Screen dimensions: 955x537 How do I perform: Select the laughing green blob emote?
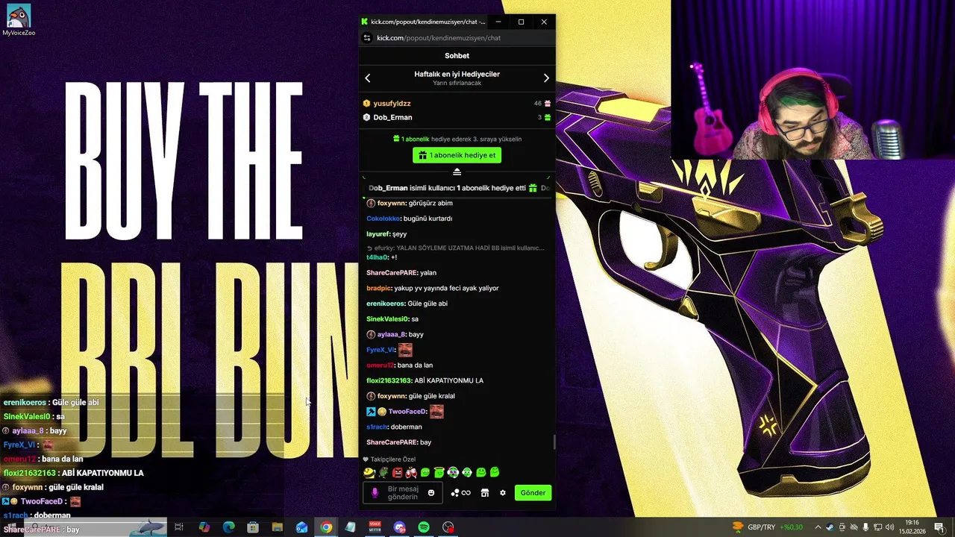tap(425, 472)
